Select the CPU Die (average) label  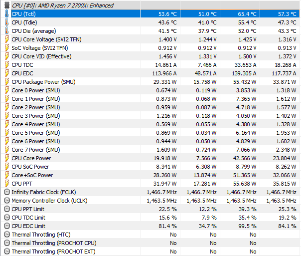pyautogui.click(x=34, y=31)
